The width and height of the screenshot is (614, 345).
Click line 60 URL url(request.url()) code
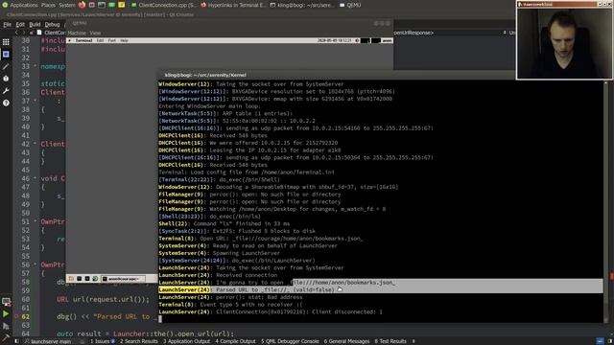click(103, 299)
